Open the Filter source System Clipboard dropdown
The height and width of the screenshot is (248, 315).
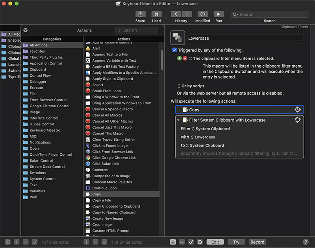point(211,129)
